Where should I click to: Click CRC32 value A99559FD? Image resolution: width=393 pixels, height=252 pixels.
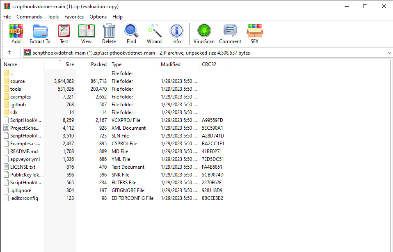tap(212, 120)
